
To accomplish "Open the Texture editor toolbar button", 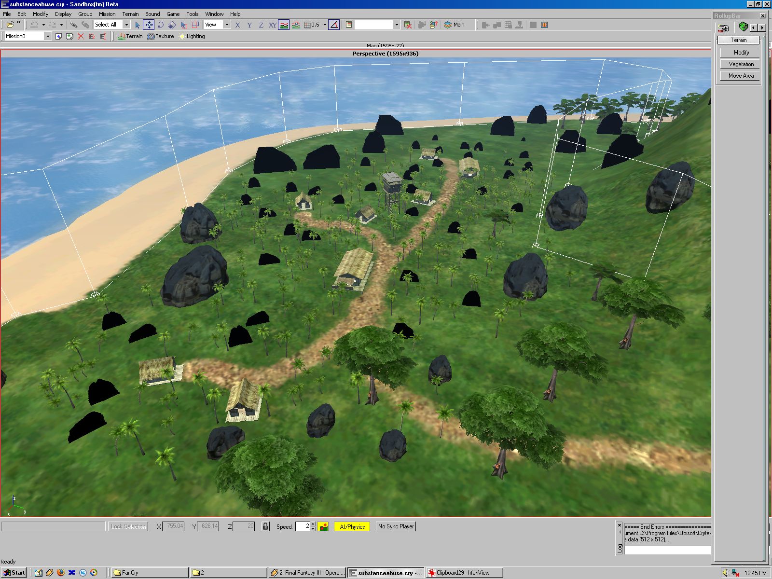I will click(160, 36).
